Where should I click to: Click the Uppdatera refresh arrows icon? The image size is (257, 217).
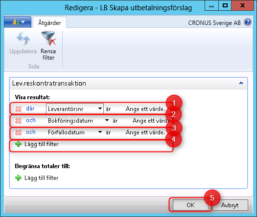point(23,39)
